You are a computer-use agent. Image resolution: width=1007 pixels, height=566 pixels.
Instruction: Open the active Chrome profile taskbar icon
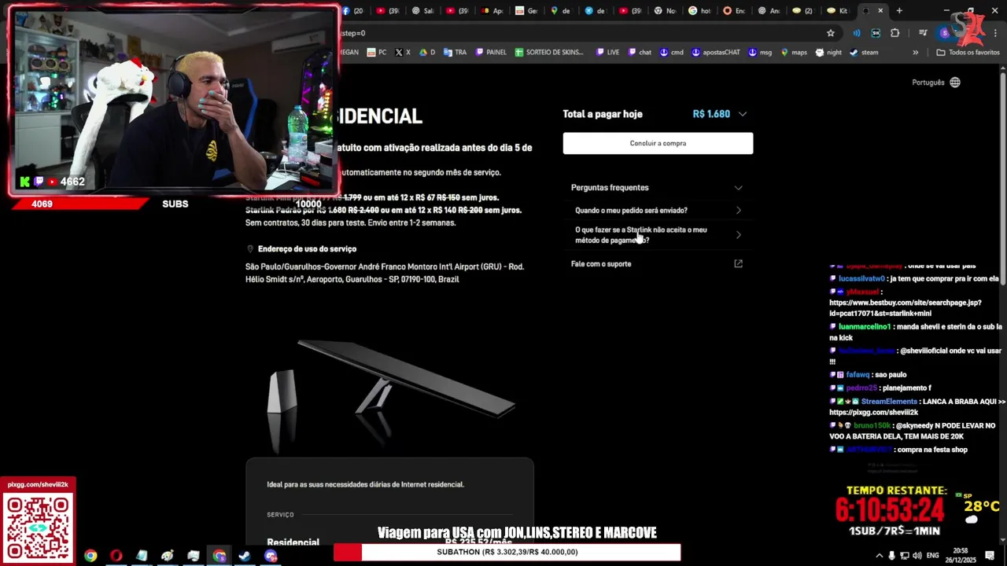pyautogui.click(x=219, y=557)
